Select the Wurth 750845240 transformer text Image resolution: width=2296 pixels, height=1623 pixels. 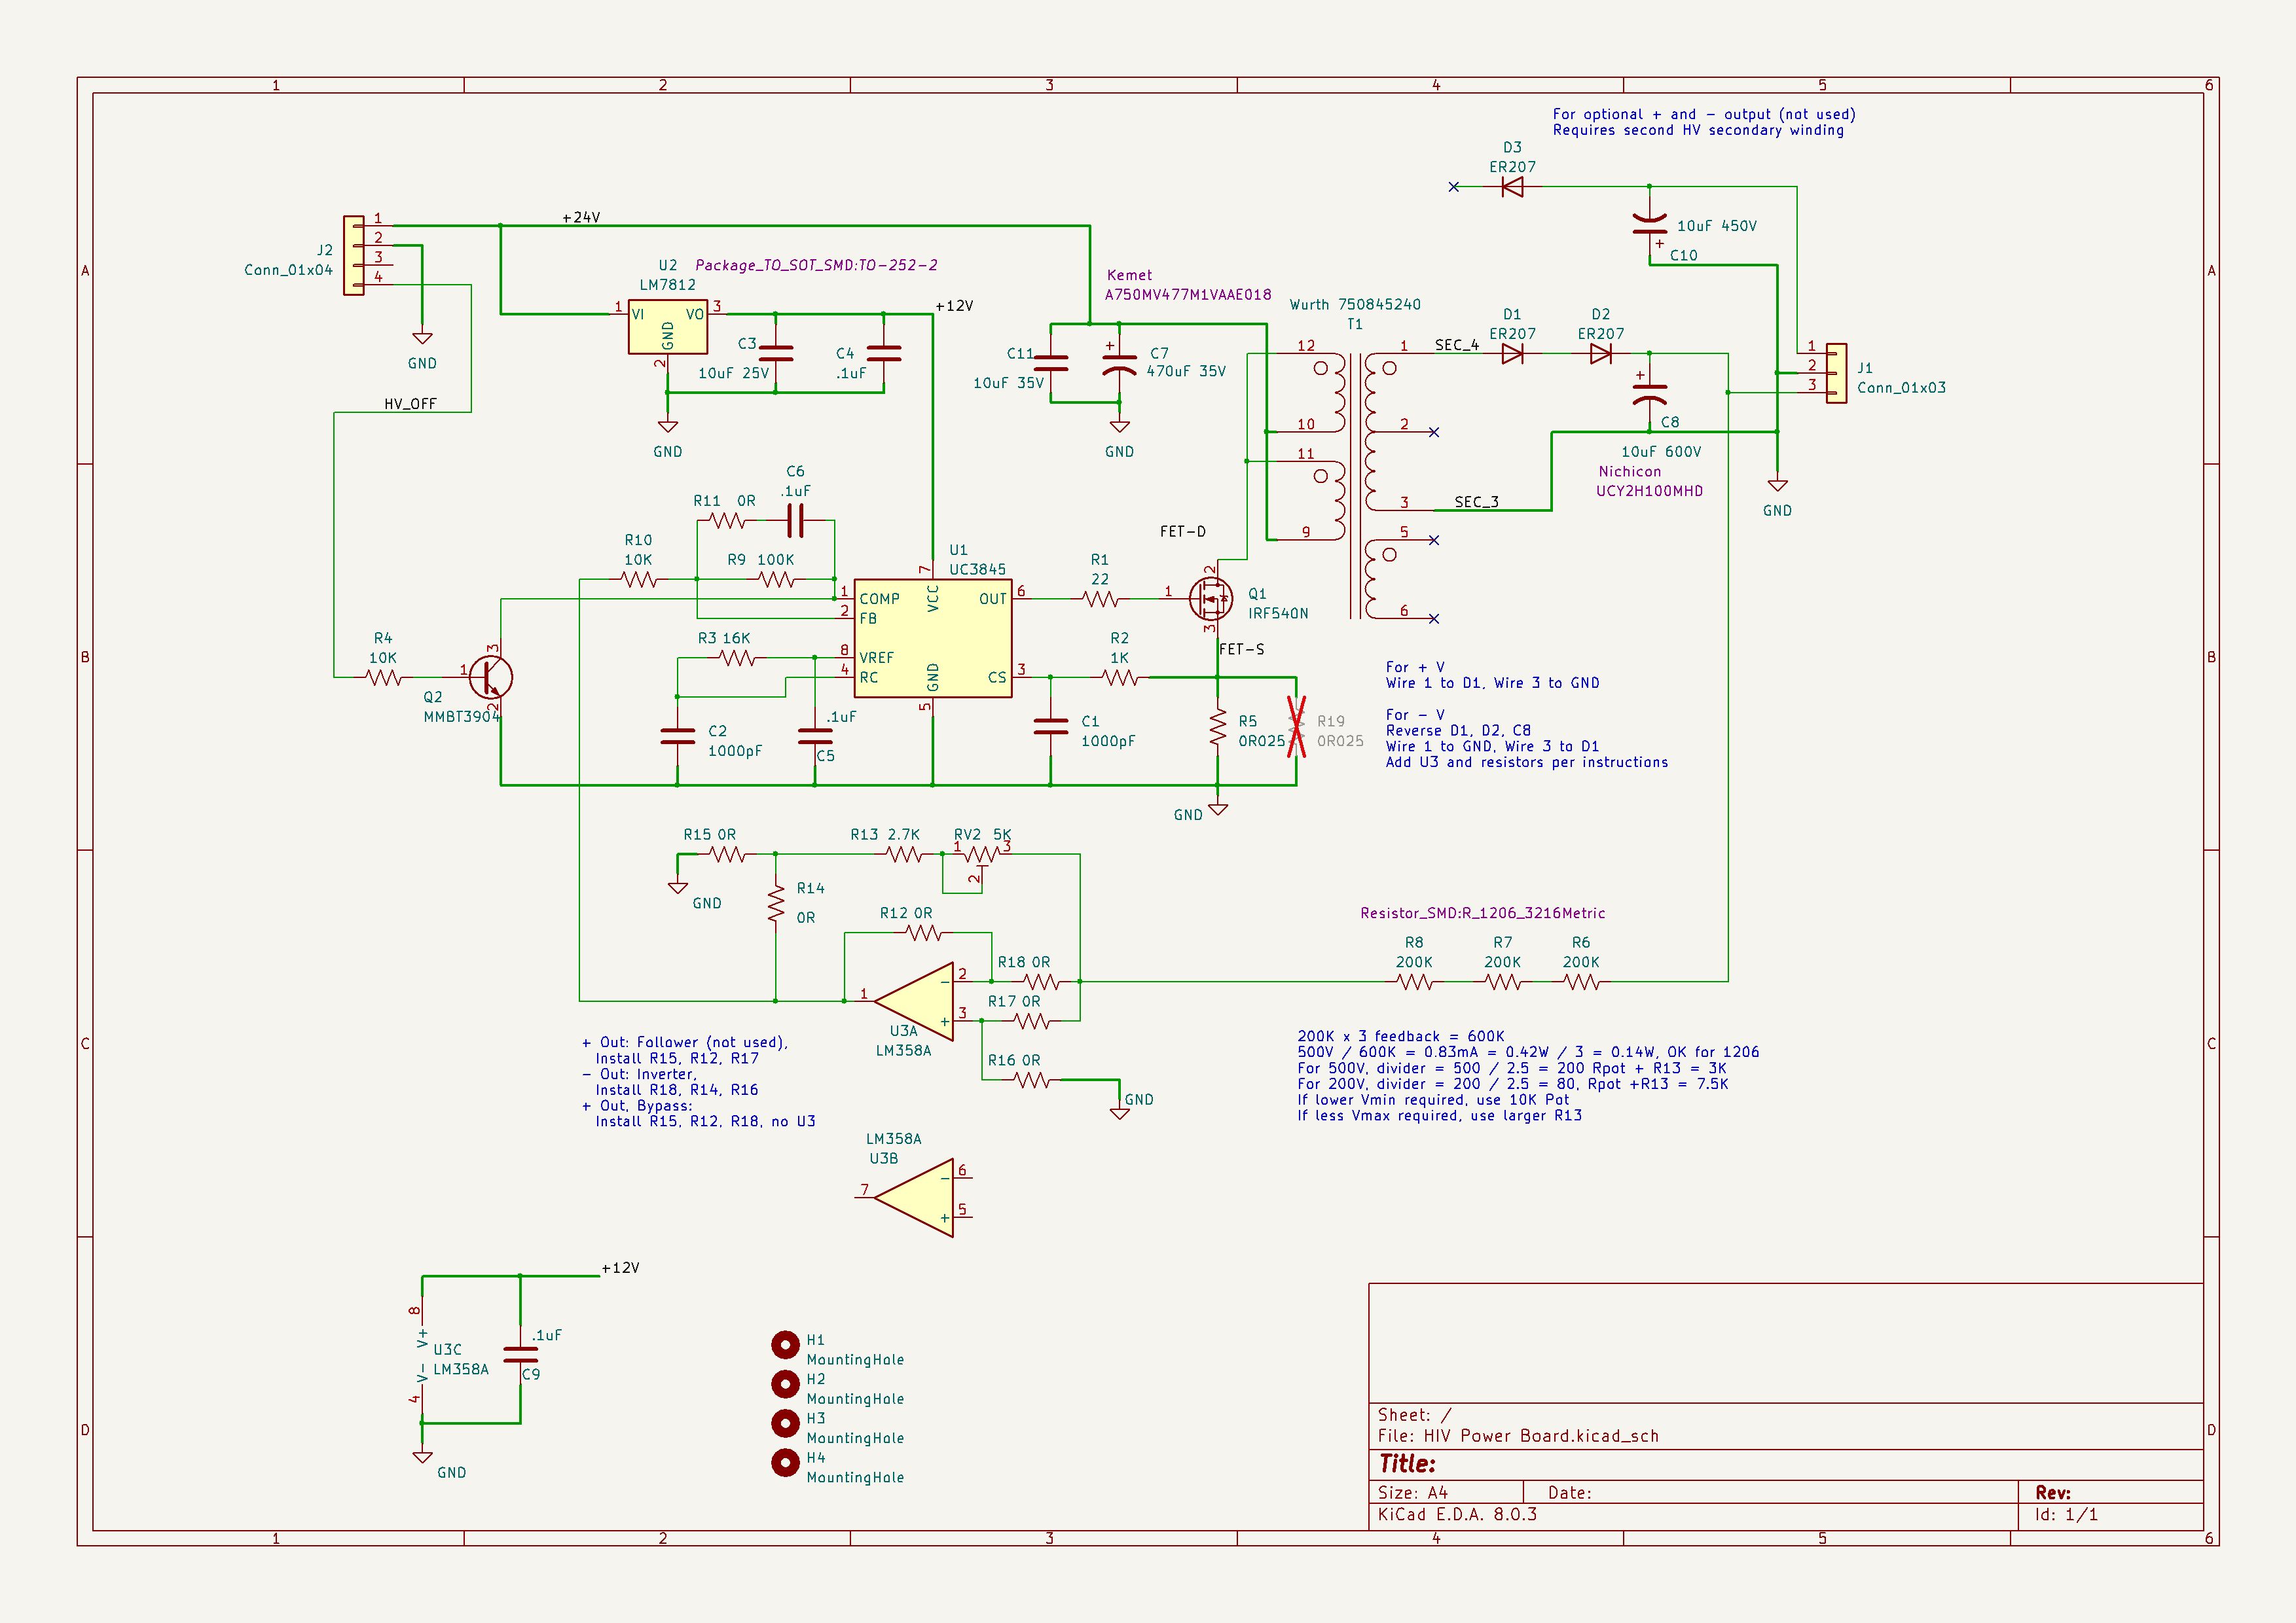pos(1355,305)
